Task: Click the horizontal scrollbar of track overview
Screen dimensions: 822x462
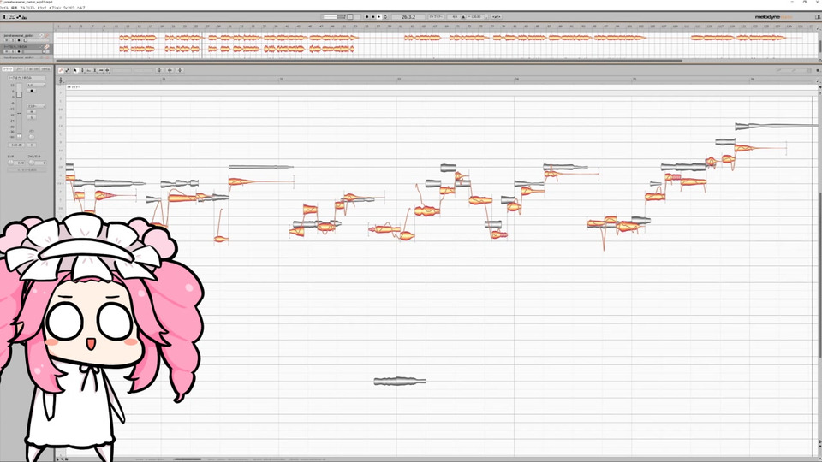Action: 367,60
